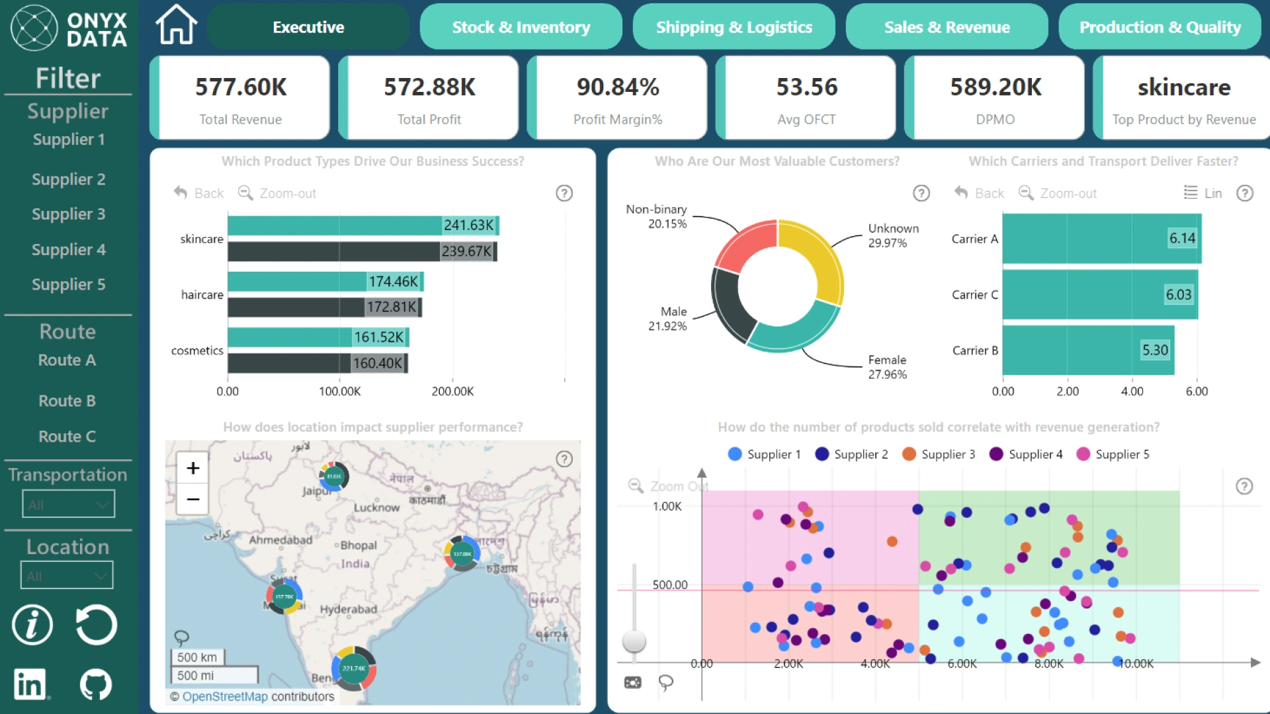Viewport: 1270px width, 714px height.
Task: Toggle Supplier 5 in scatter legend
Action: (1113, 454)
